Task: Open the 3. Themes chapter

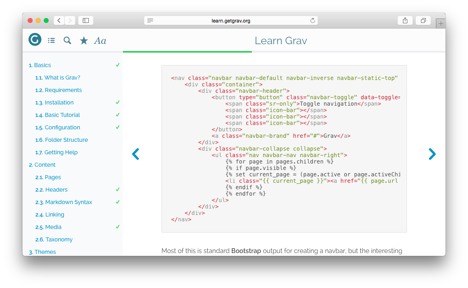Action: (42, 252)
